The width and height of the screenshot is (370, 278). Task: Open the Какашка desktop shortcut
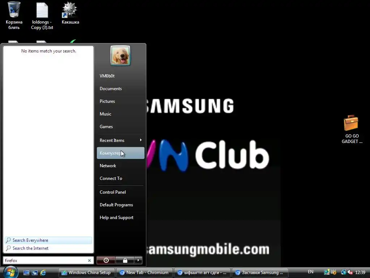tap(70, 13)
